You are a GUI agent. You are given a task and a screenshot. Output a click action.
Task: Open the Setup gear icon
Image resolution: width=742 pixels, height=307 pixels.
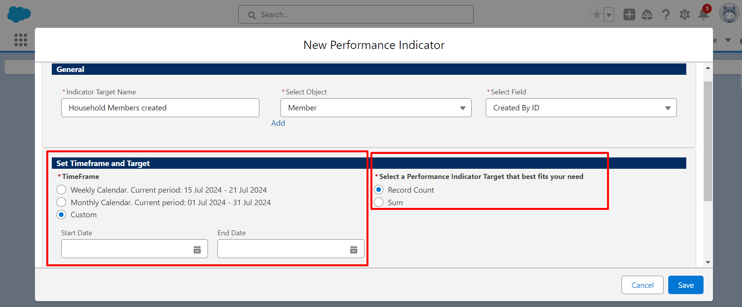click(x=685, y=15)
